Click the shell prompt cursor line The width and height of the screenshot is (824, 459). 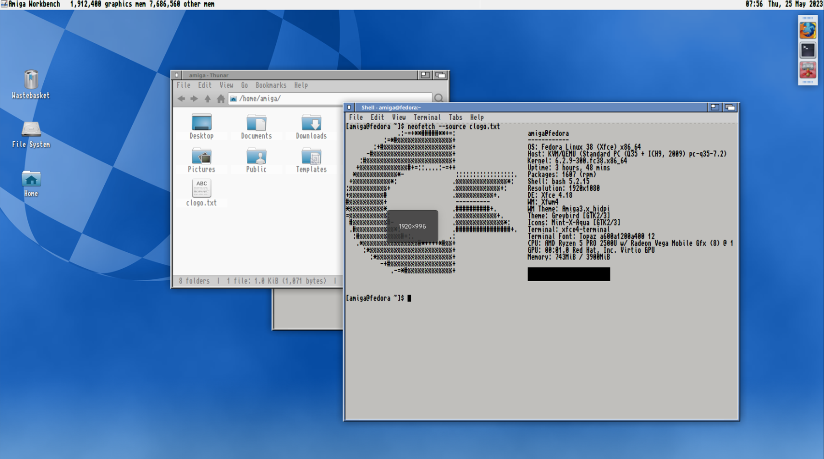[379, 298]
